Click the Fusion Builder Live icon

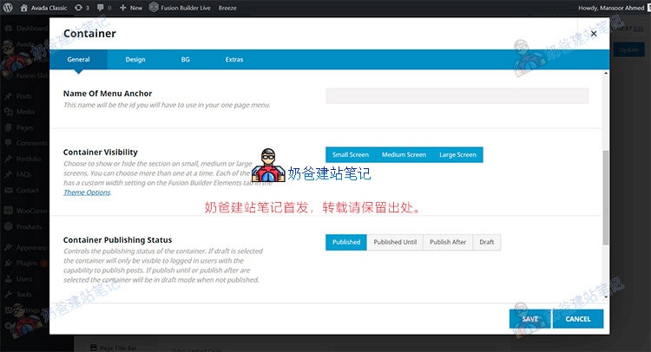[x=154, y=7]
